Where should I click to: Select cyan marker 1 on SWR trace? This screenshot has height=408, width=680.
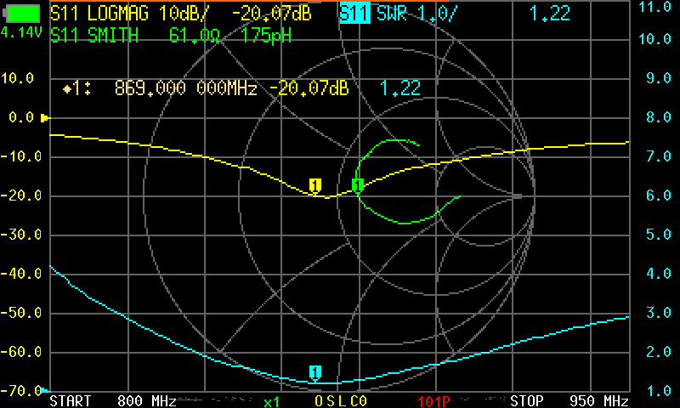pyautogui.click(x=315, y=373)
